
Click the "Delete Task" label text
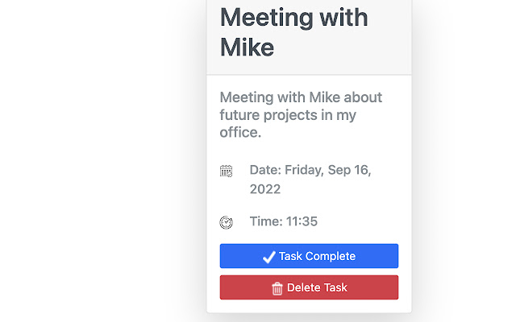tap(317, 288)
